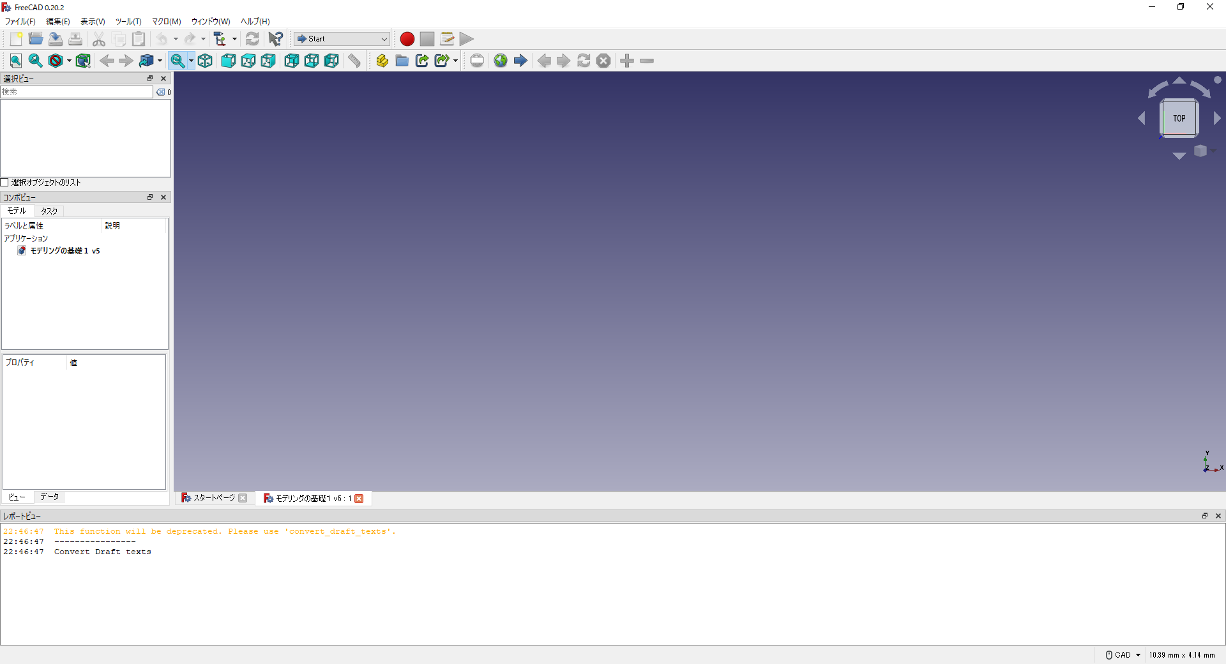The image size is (1226, 664).
Task: Fit all contents in view
Action: [16, 61]
